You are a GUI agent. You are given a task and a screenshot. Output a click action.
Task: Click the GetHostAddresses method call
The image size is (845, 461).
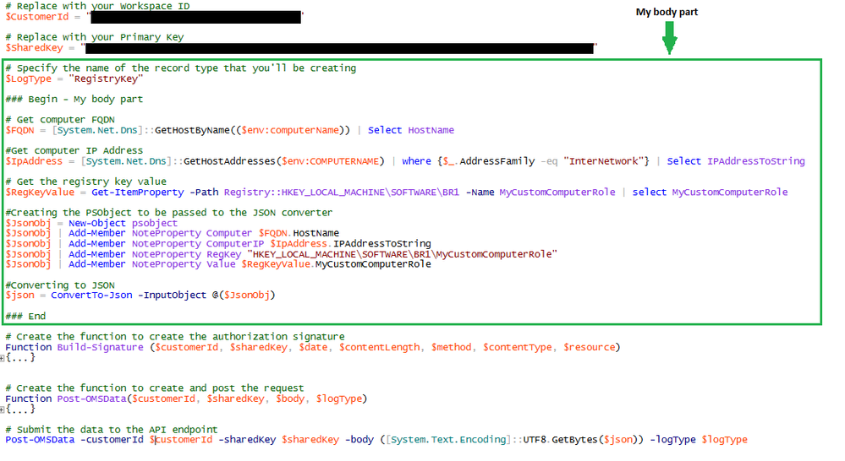pyautogui.click(x=229, y=161)
